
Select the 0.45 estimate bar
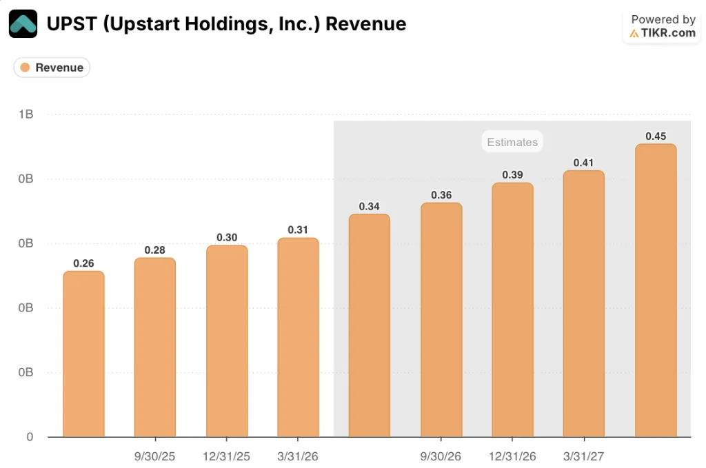656,290
